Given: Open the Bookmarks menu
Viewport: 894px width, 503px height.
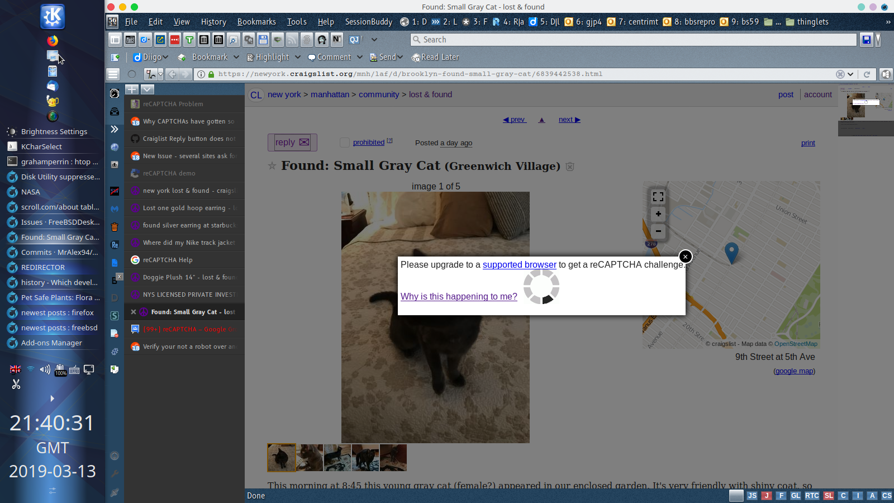Looking at the screenshot, I should click(256, 22).
